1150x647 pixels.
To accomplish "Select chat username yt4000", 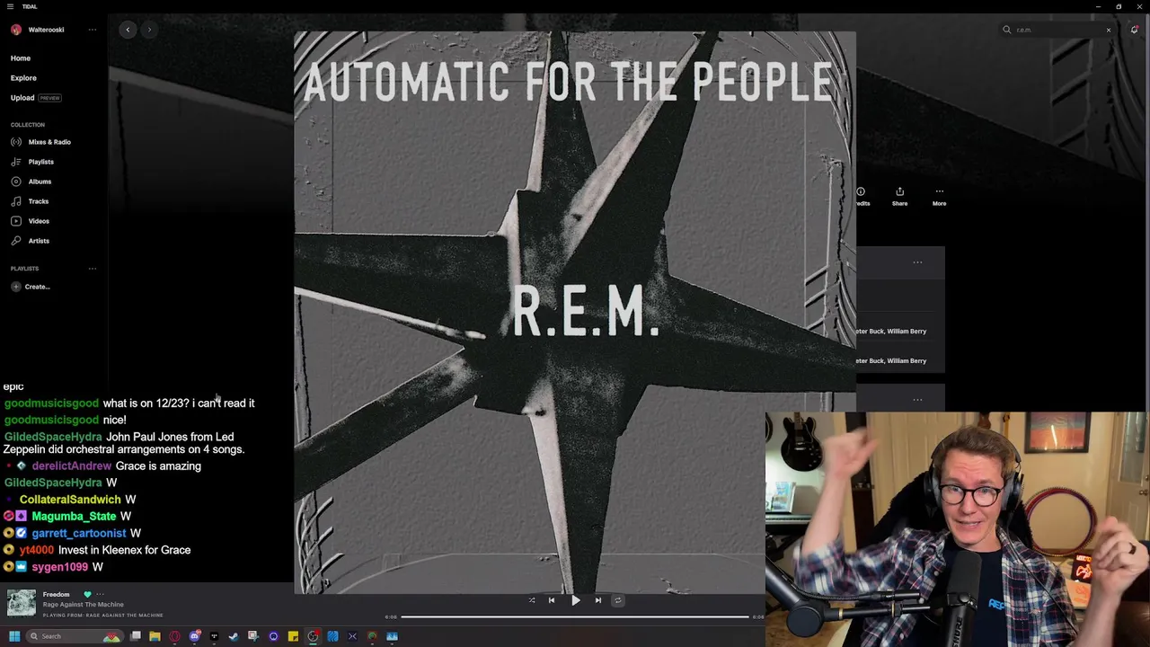I will [x=37, y=550].
